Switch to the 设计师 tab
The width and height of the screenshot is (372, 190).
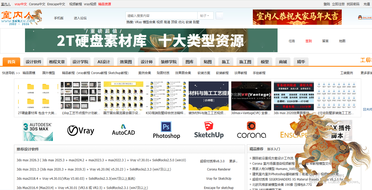pyautogui.click(x=147, y=62)
